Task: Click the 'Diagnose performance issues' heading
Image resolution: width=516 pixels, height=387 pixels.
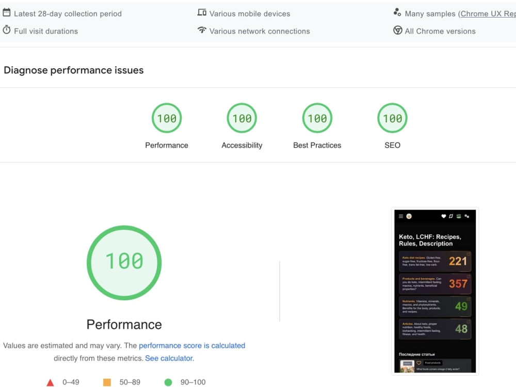Action: click(74, 70)
